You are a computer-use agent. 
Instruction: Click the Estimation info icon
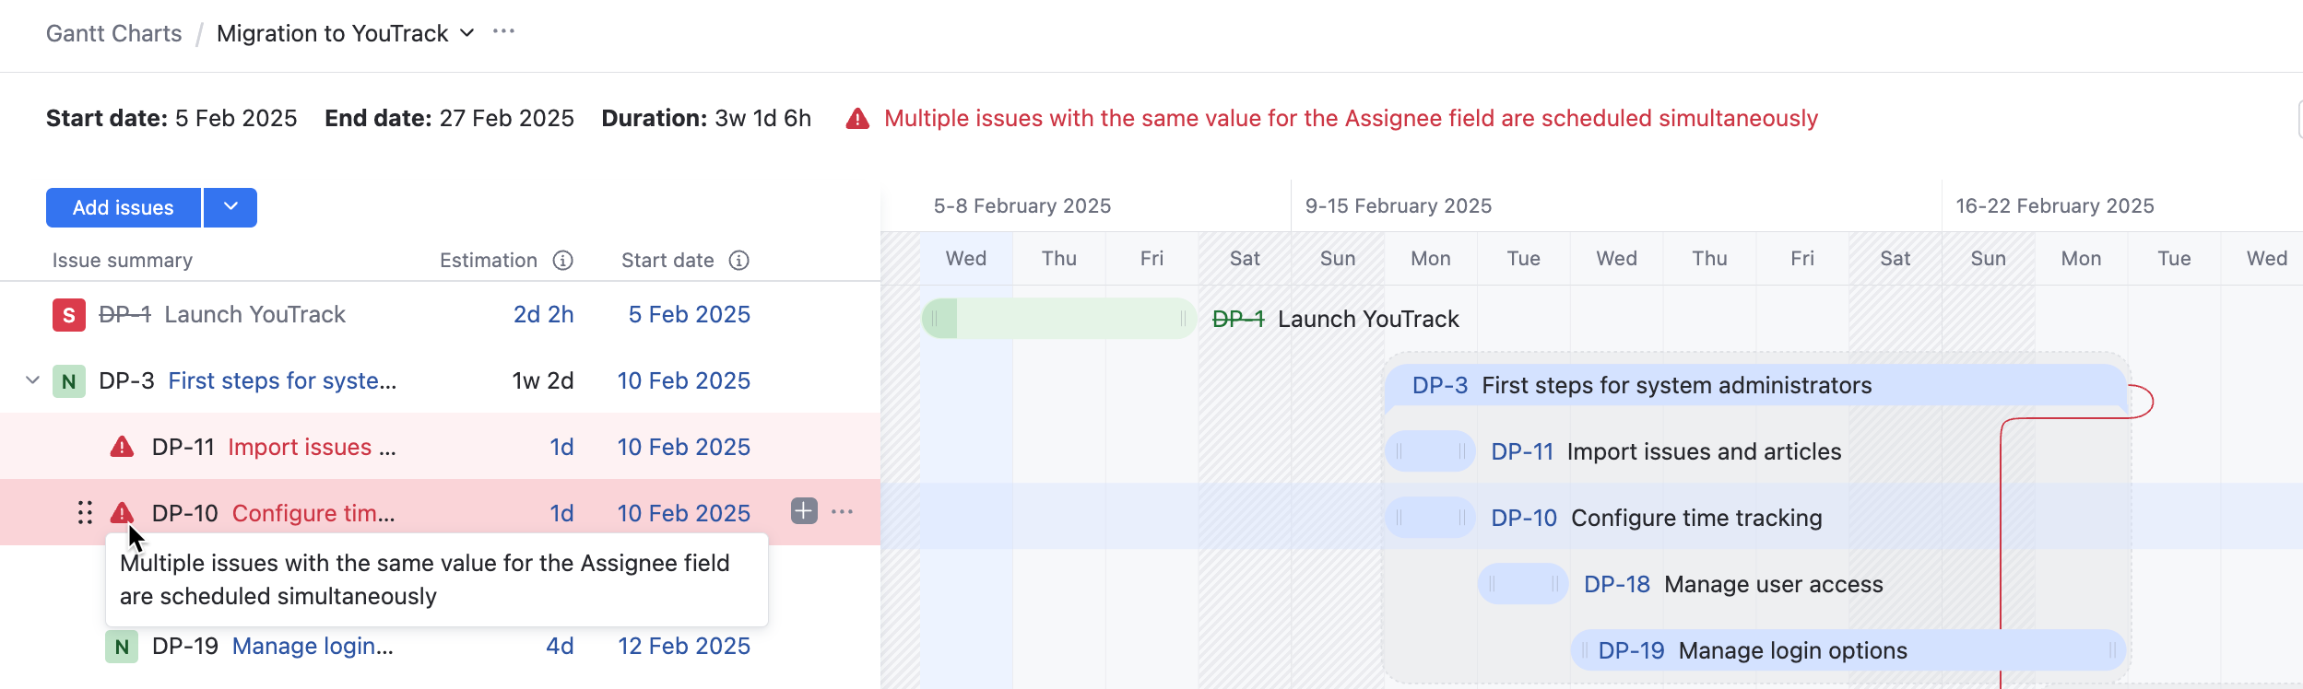pyautogui.click(x=562, y=261)
